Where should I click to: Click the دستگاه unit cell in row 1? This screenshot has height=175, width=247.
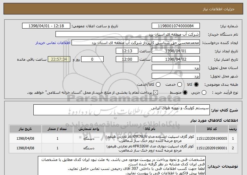(89, 139)
